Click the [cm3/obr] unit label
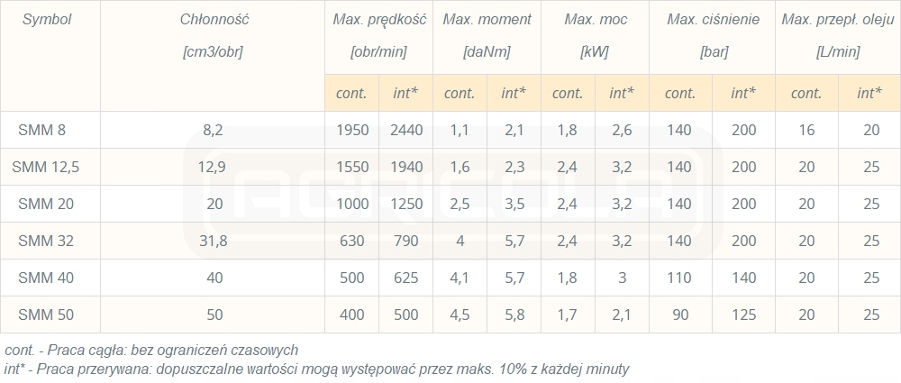The image size is (901, 383). tap(212, 52)
